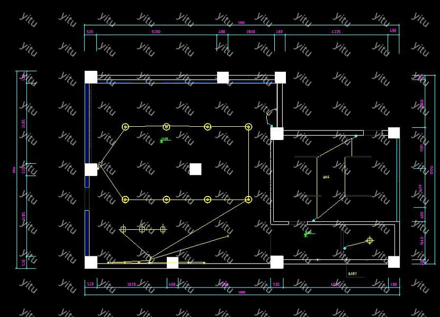Select the bottom-right ceiling light in the yellow loop

point(248,199)
